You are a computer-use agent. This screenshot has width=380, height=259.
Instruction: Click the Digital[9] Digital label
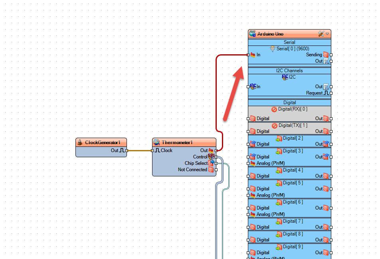[263, 253]
